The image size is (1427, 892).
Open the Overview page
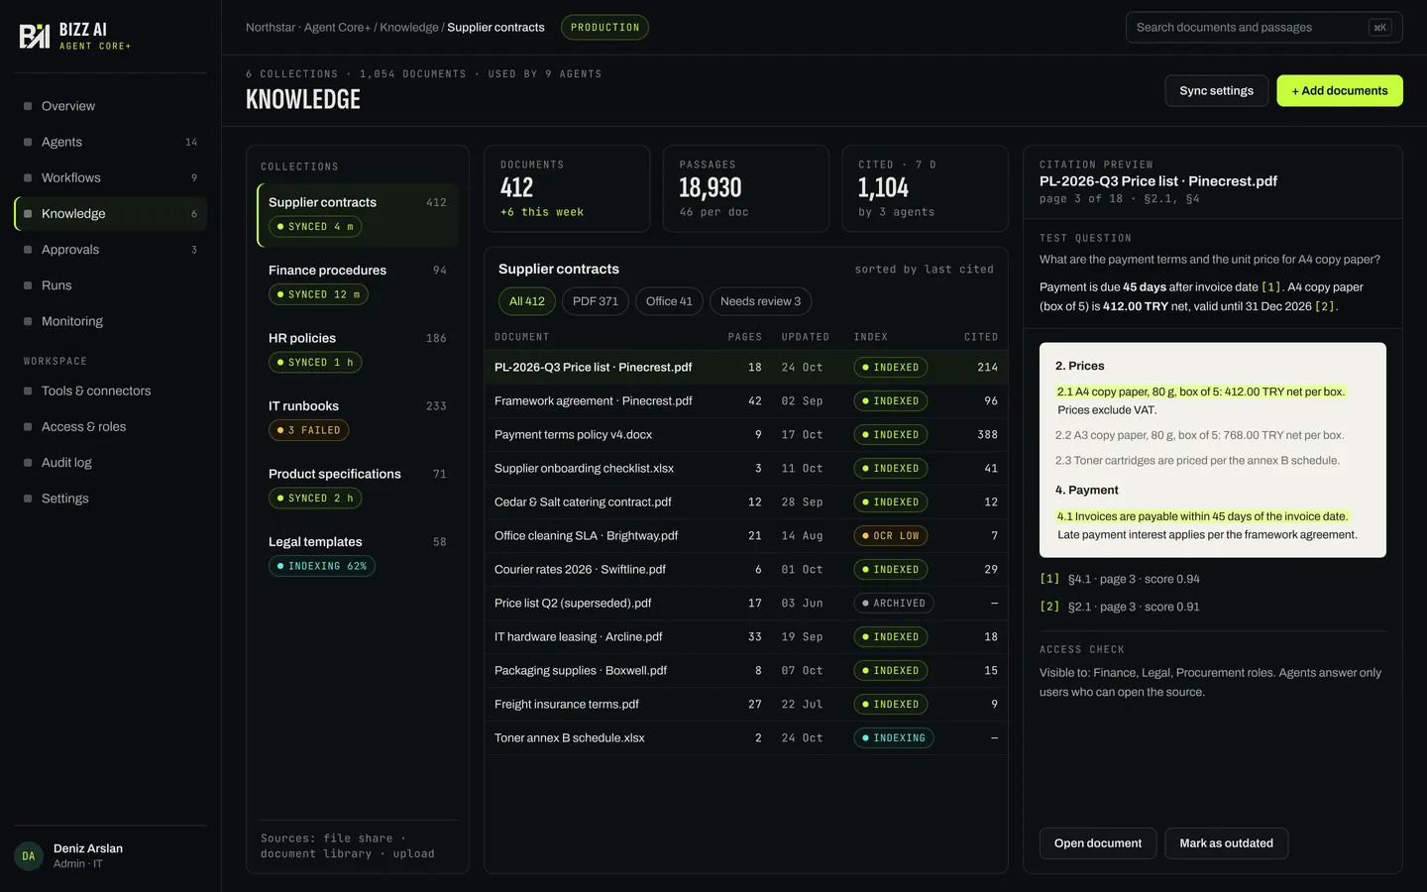pos(110,106)
